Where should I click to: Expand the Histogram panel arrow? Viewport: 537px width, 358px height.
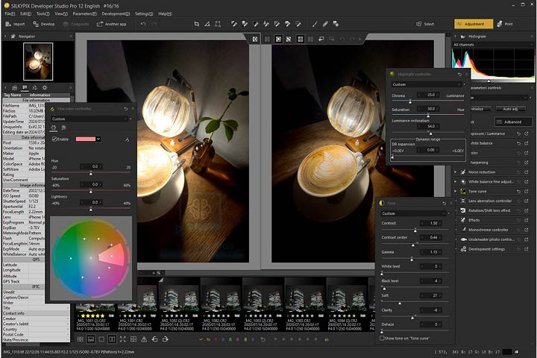coord(456,36)
